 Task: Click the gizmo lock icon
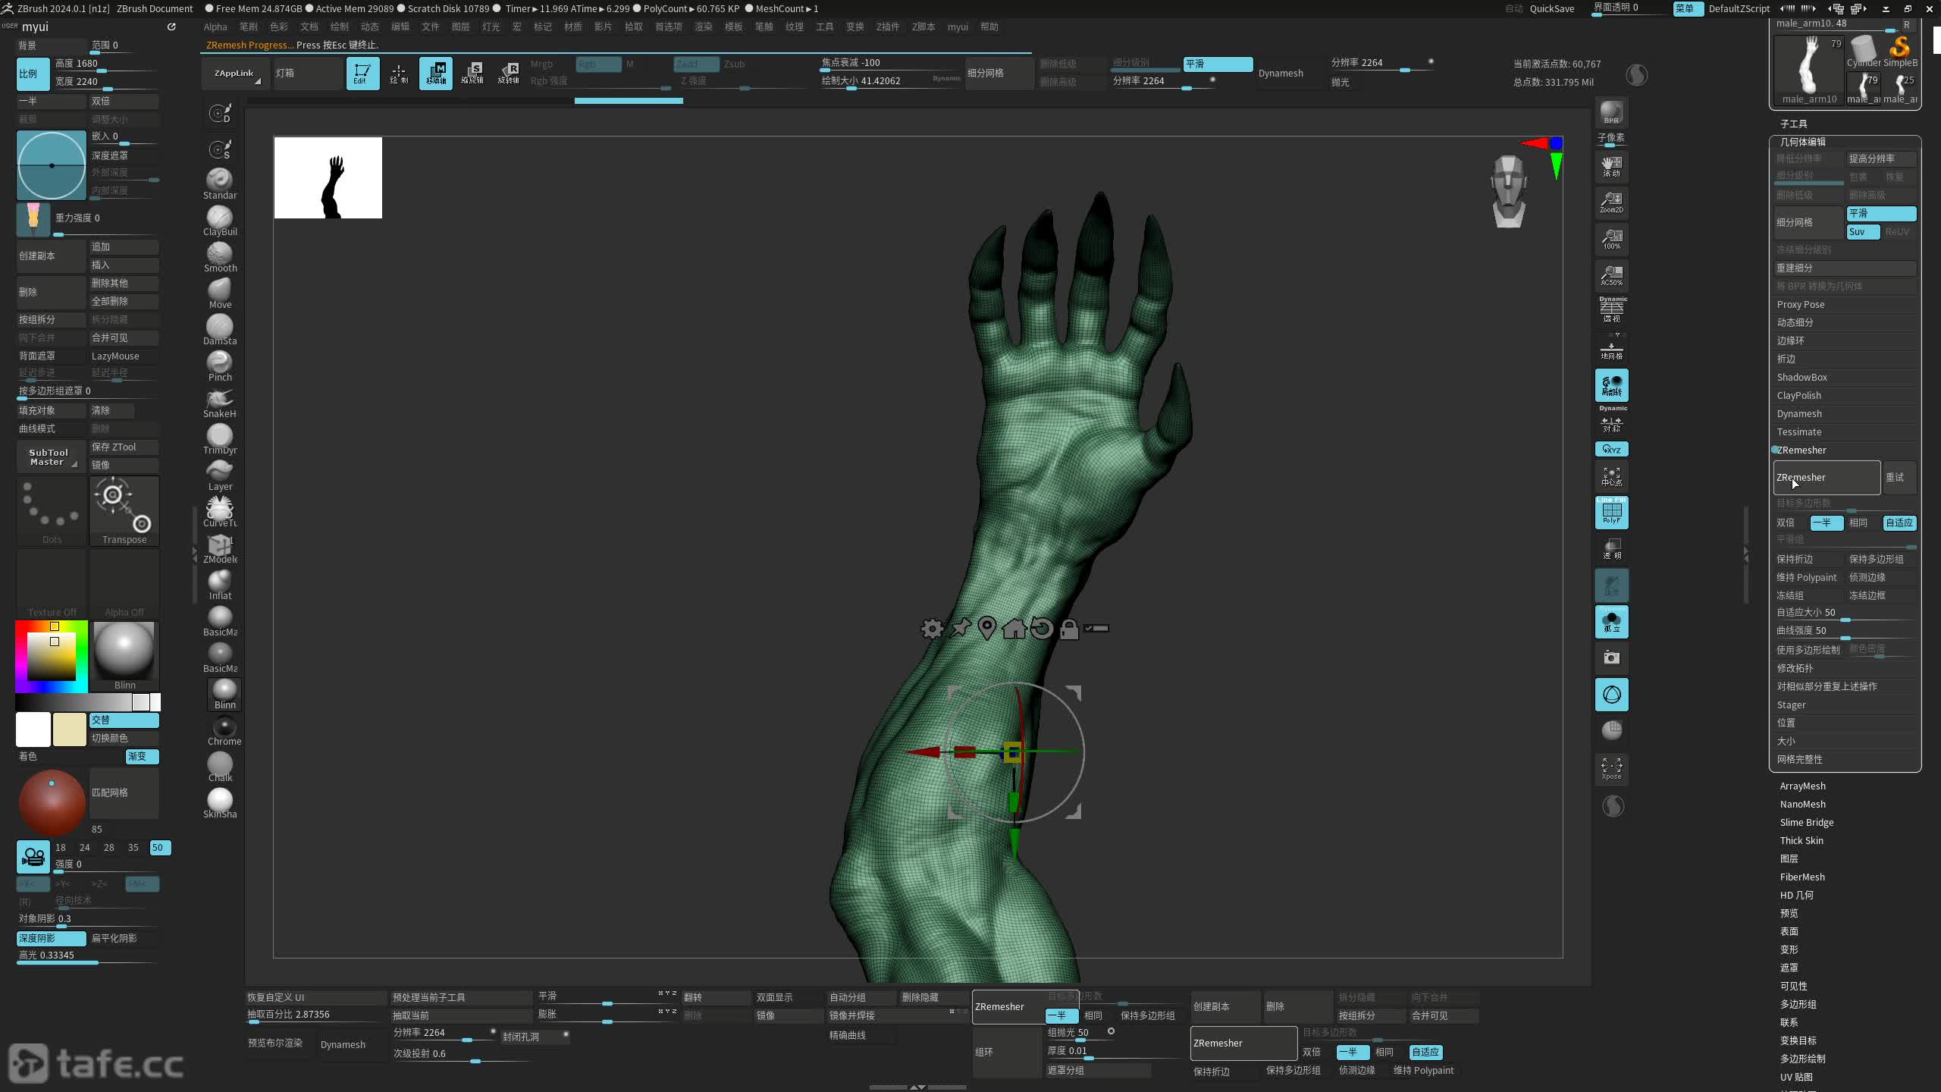click(1069, 629)
